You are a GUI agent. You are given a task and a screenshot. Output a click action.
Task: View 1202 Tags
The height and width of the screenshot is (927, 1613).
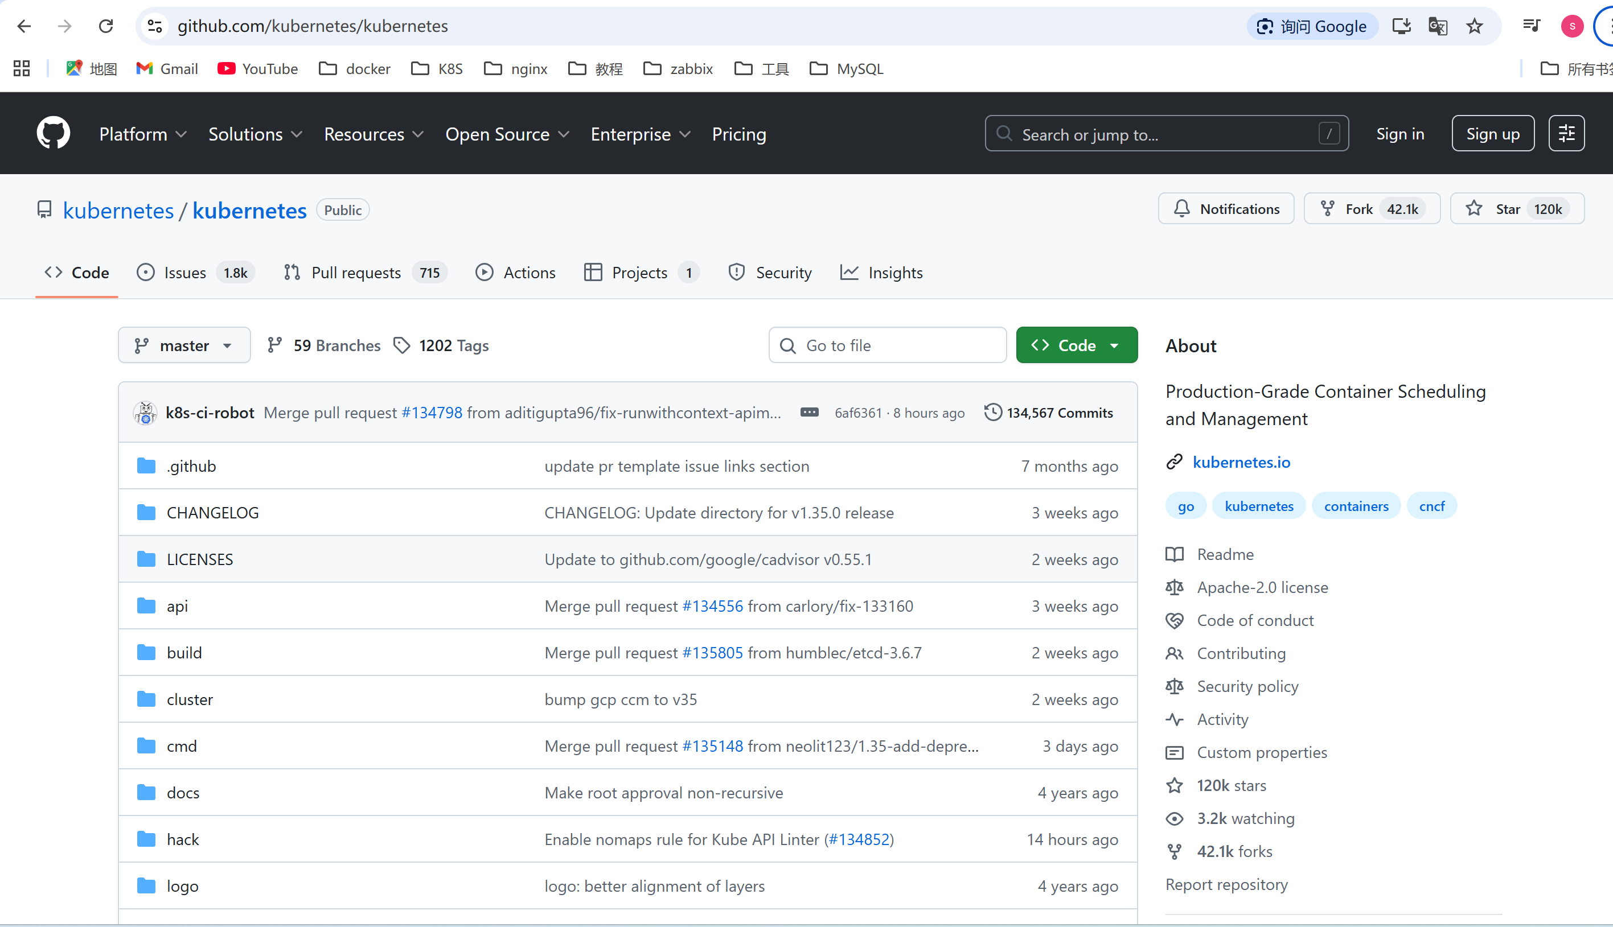tap(441, 345)
